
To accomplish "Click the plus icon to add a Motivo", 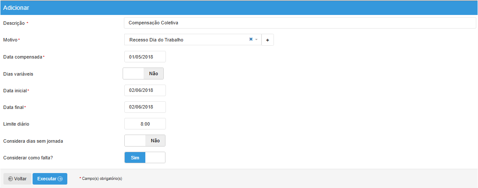I will click(268, 40).
